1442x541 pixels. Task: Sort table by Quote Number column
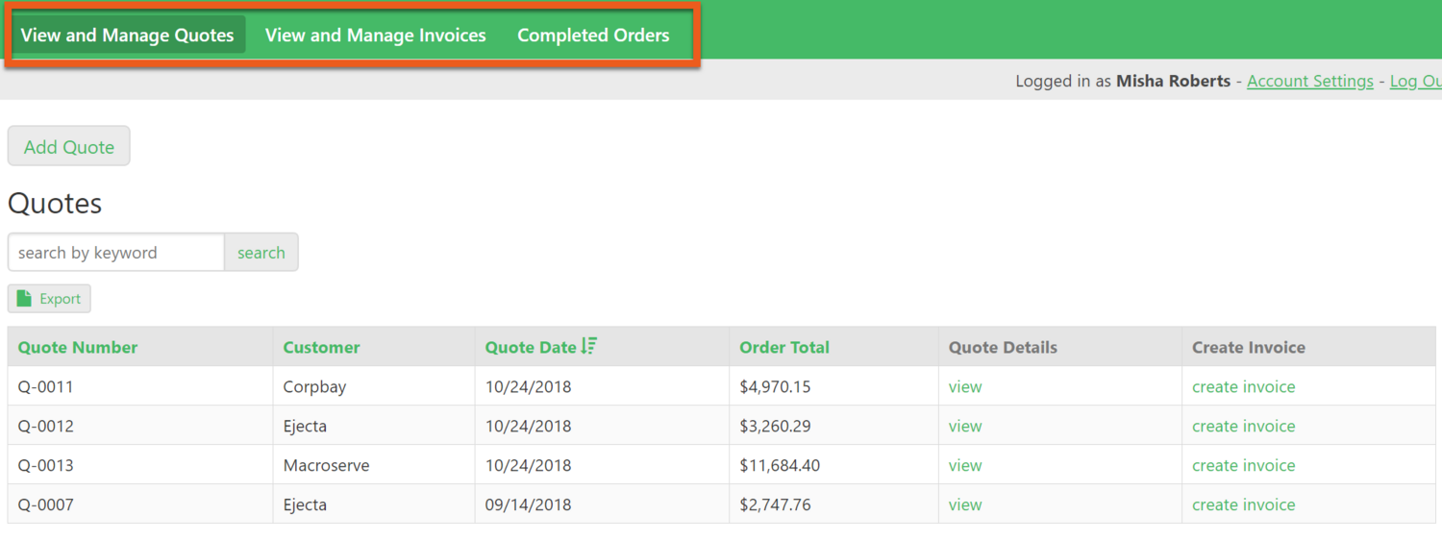78,348
